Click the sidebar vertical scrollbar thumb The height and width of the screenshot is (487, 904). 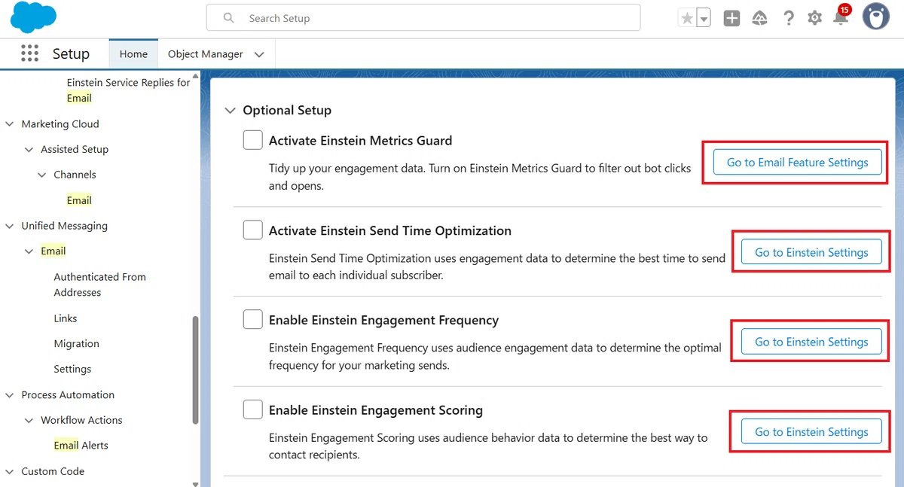coord(196,369)
